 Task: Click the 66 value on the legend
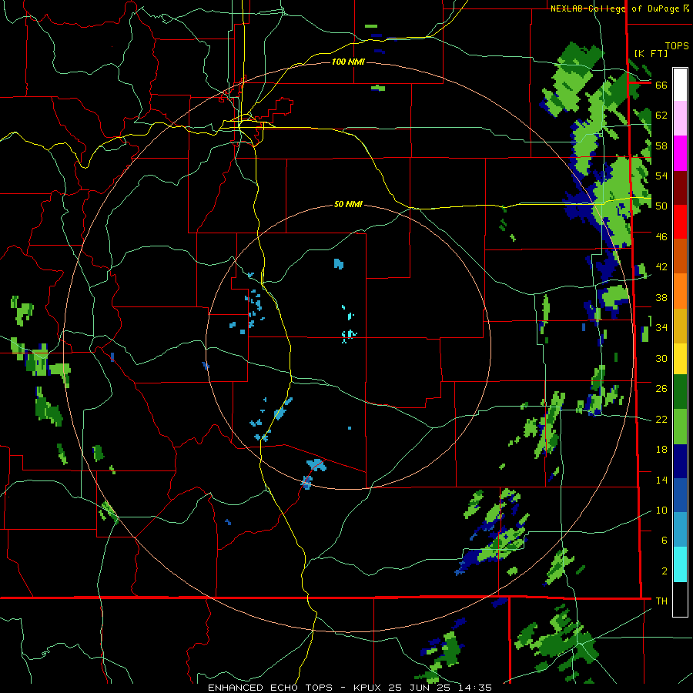point(661,85)
